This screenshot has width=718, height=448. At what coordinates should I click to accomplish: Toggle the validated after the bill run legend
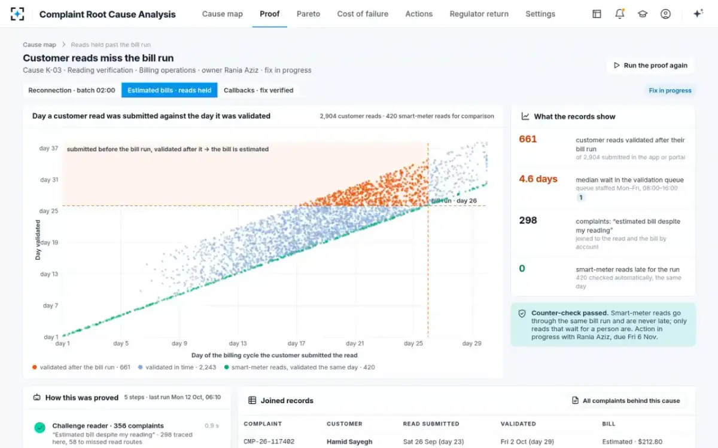click(x=81, y=367)
